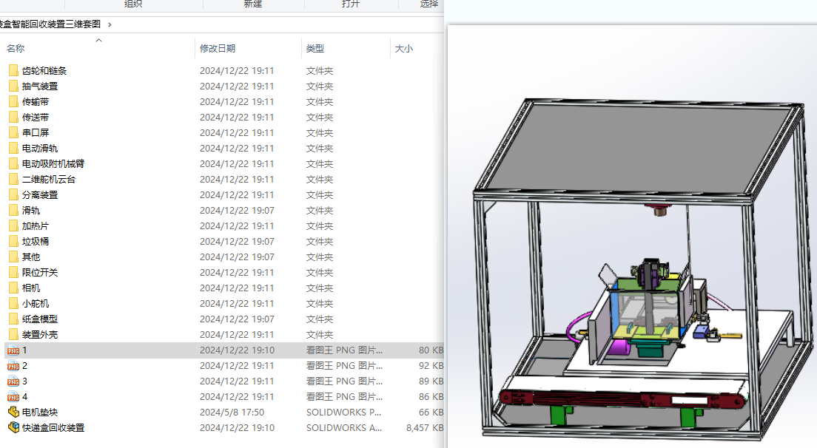Click PNG icon of file 3

point(13,381)
